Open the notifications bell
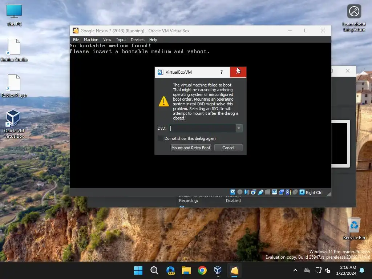 pos(362,270)
